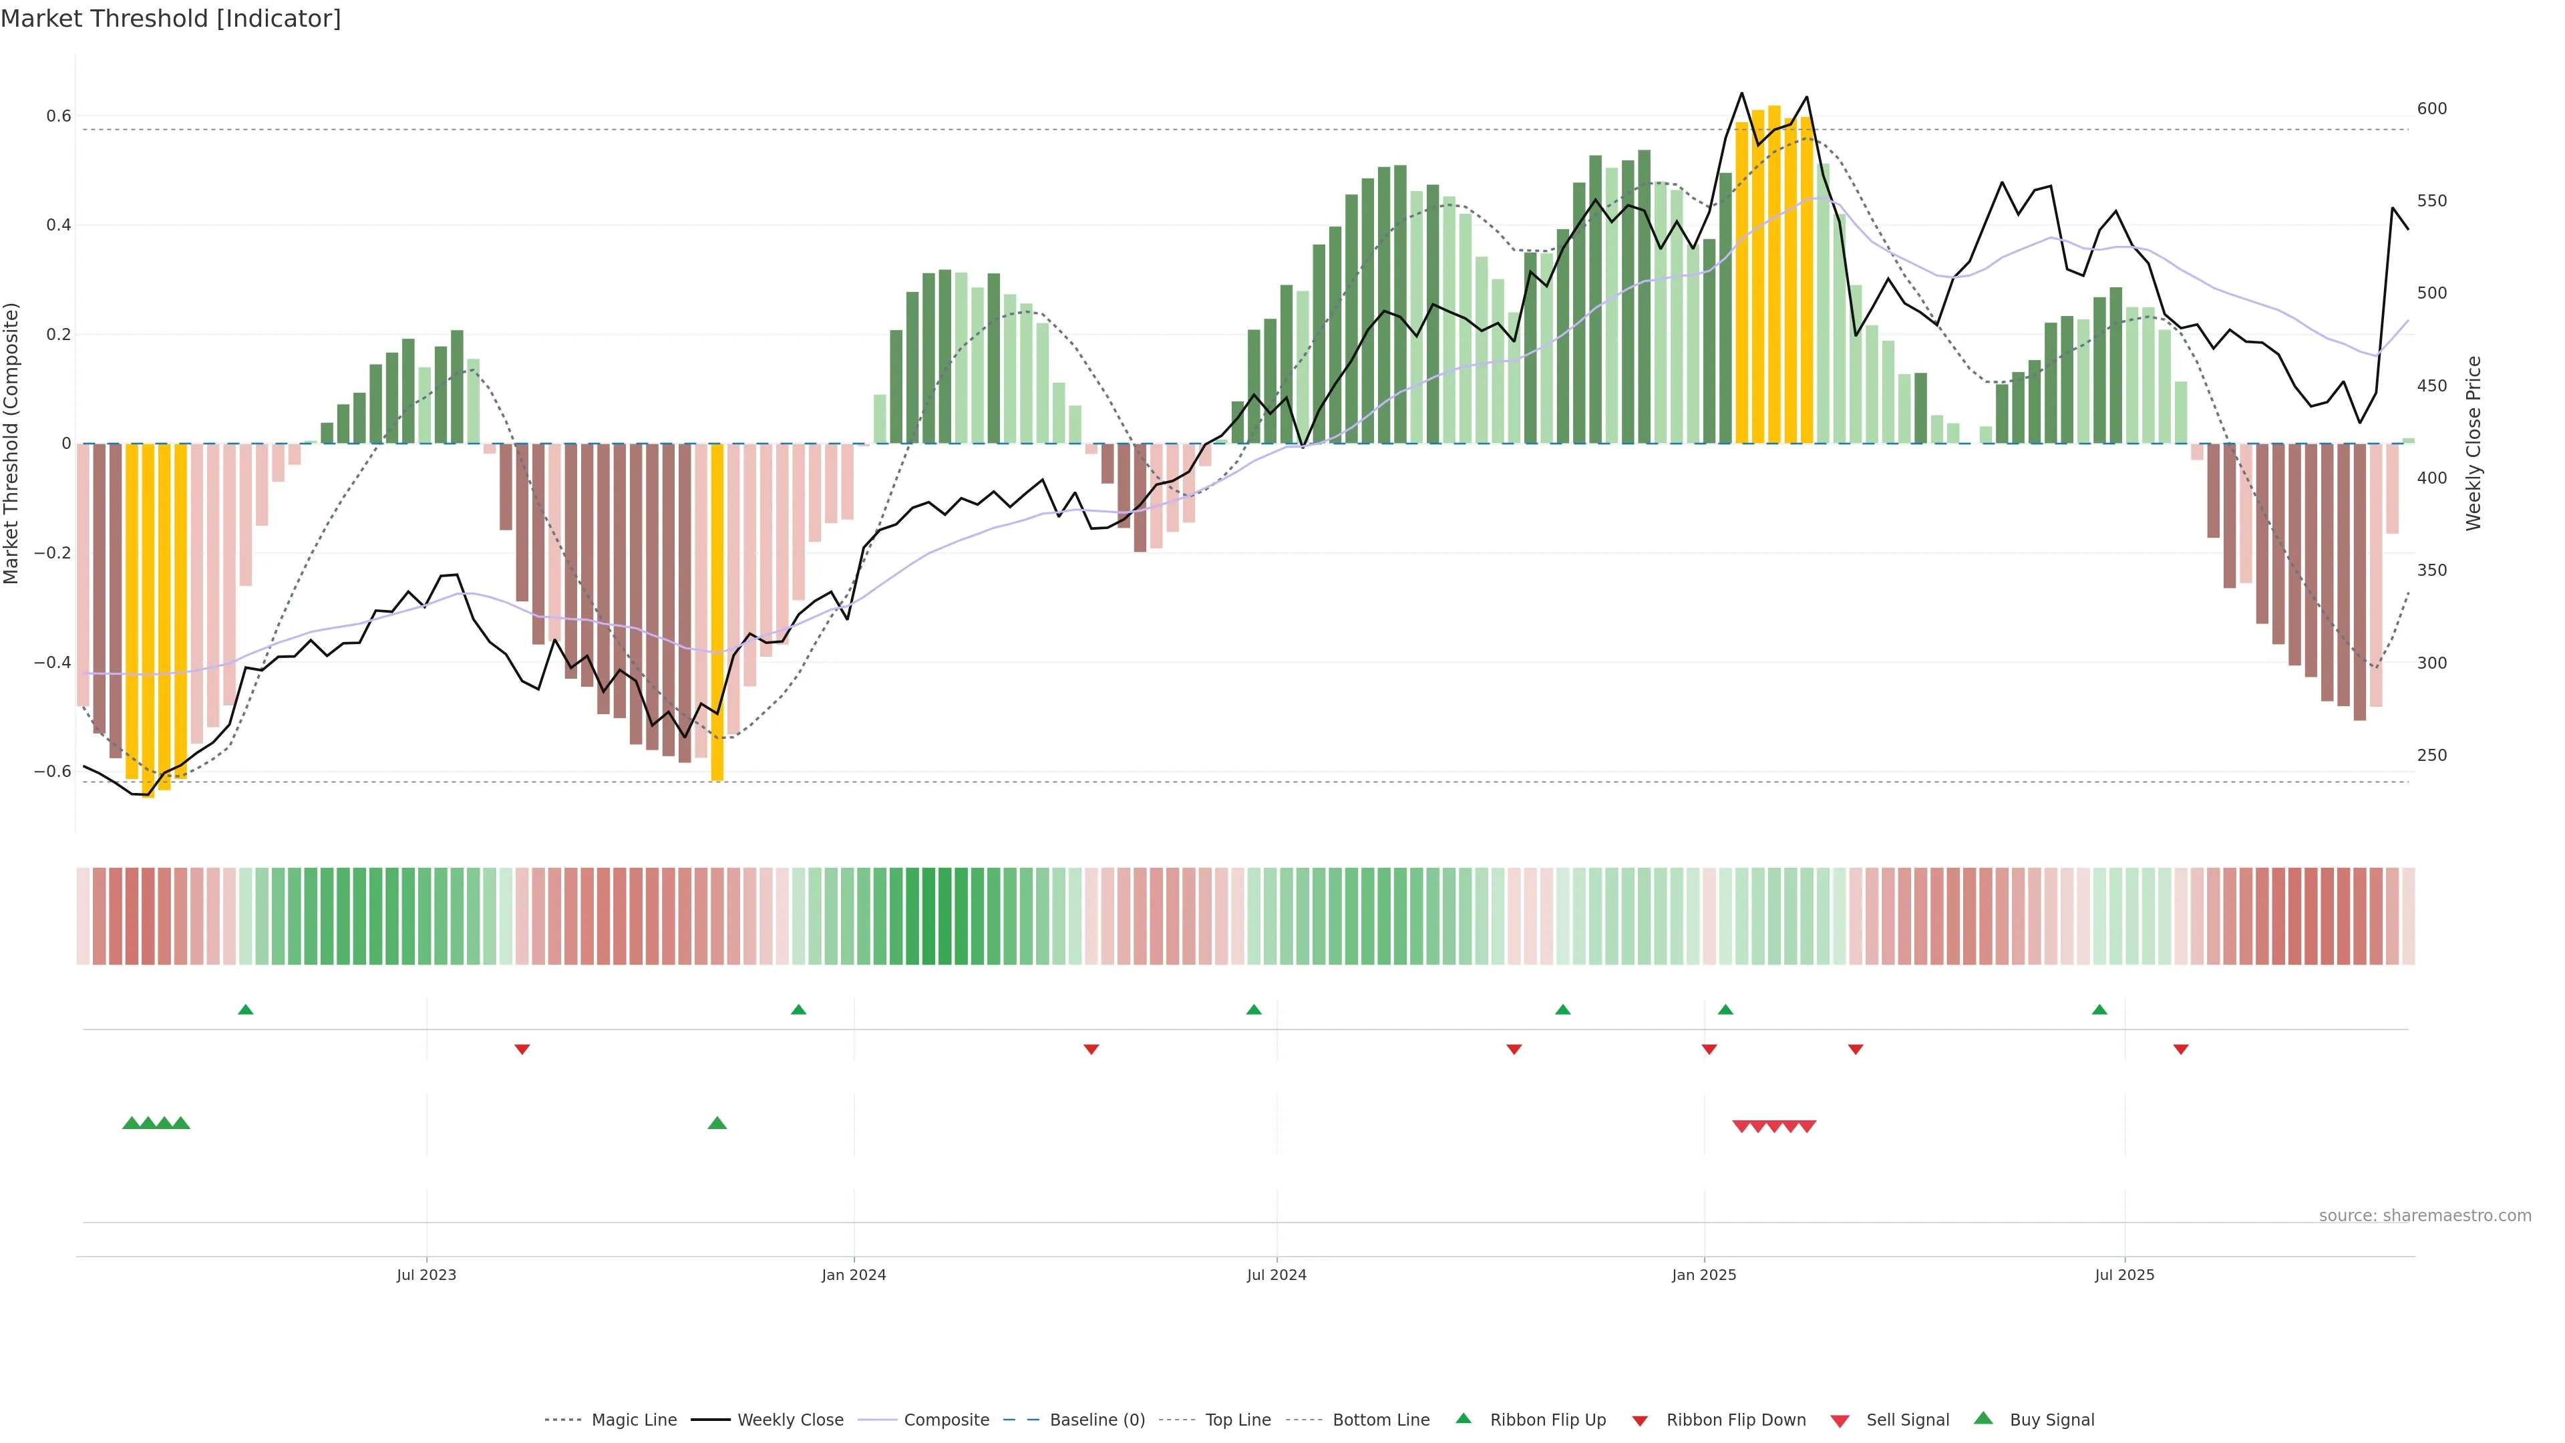2565x1443 pixels.
Task: Click the Market Threshold [Indicator] title
Action: click(x=170, y=19)
